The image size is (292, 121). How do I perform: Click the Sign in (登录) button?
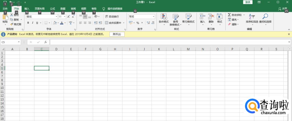click(248, 2)
